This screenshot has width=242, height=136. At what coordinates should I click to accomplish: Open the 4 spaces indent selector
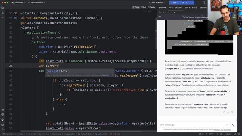[228, 134]
